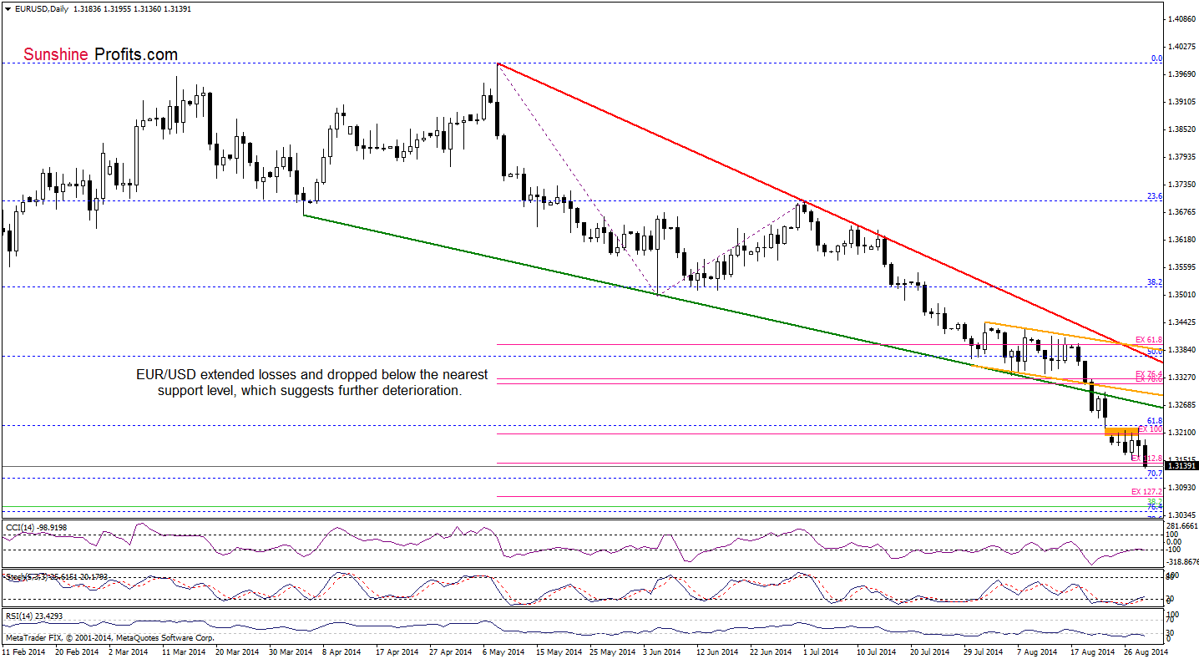1199x659 pixels.
Task: Click the Fibonacci 0.0 level label
Action: [x=1156, y=58]
